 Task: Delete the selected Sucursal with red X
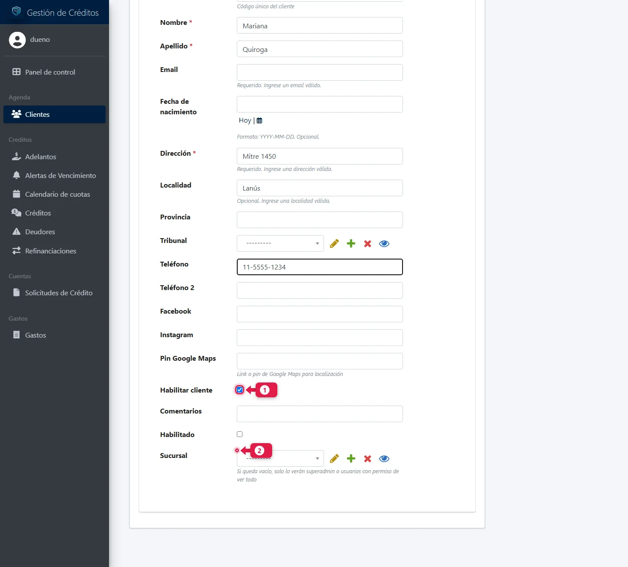tap(368, 458)
